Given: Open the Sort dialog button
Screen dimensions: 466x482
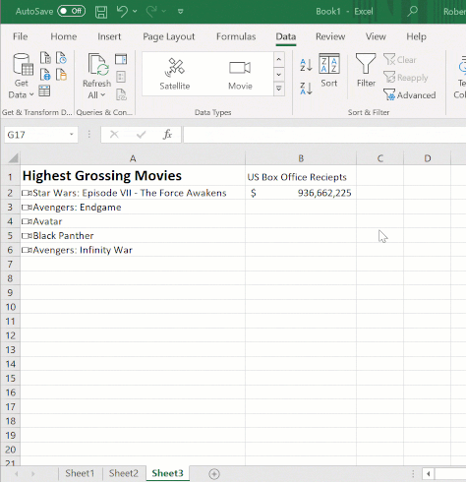Looking at the screenshot, I should 329,70.
